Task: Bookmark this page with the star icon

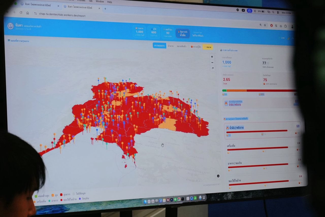Action: 265,25
